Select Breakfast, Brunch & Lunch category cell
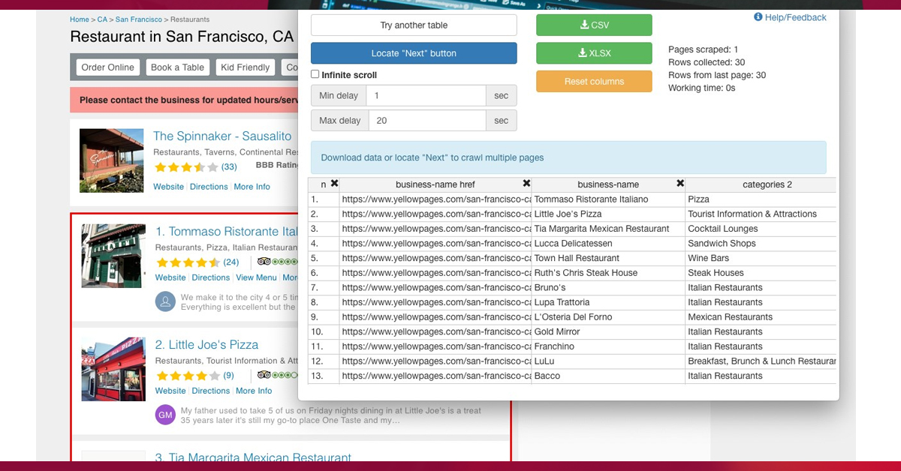 coord(761,361)
